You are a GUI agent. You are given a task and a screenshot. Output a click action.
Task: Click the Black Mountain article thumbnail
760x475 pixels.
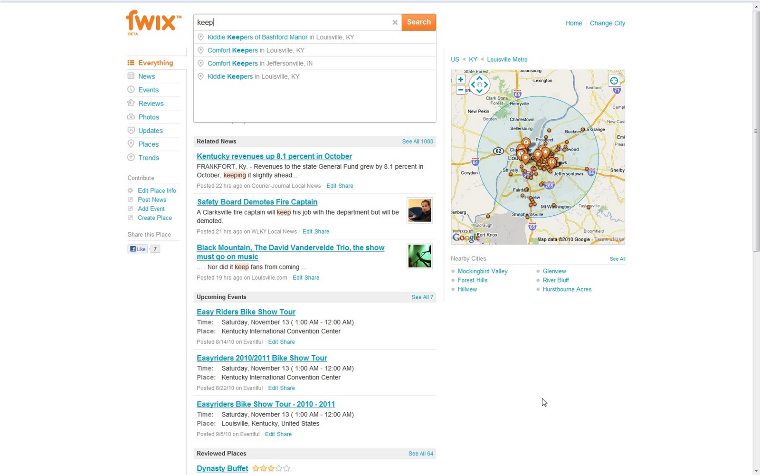point(420,256)
